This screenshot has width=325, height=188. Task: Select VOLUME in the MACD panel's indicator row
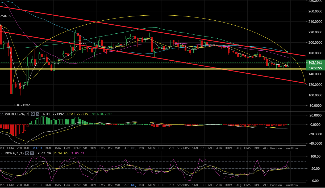[23, 148]
